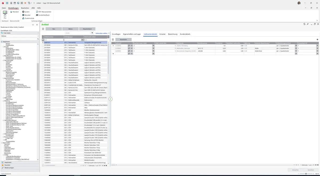Screen dimensions: 320x176
Task: Toggle the Dashboard Ein/Aus icon
Action: [x=5, y=14]
